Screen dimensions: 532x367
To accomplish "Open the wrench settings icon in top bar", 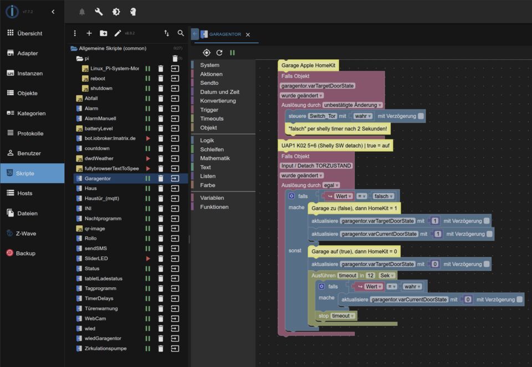I will [99, 12].
